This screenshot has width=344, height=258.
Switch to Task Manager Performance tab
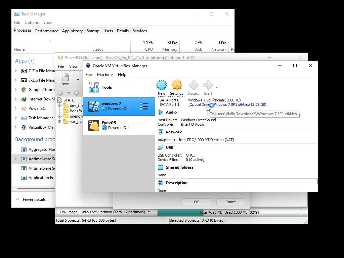click(x=47, y=31)
